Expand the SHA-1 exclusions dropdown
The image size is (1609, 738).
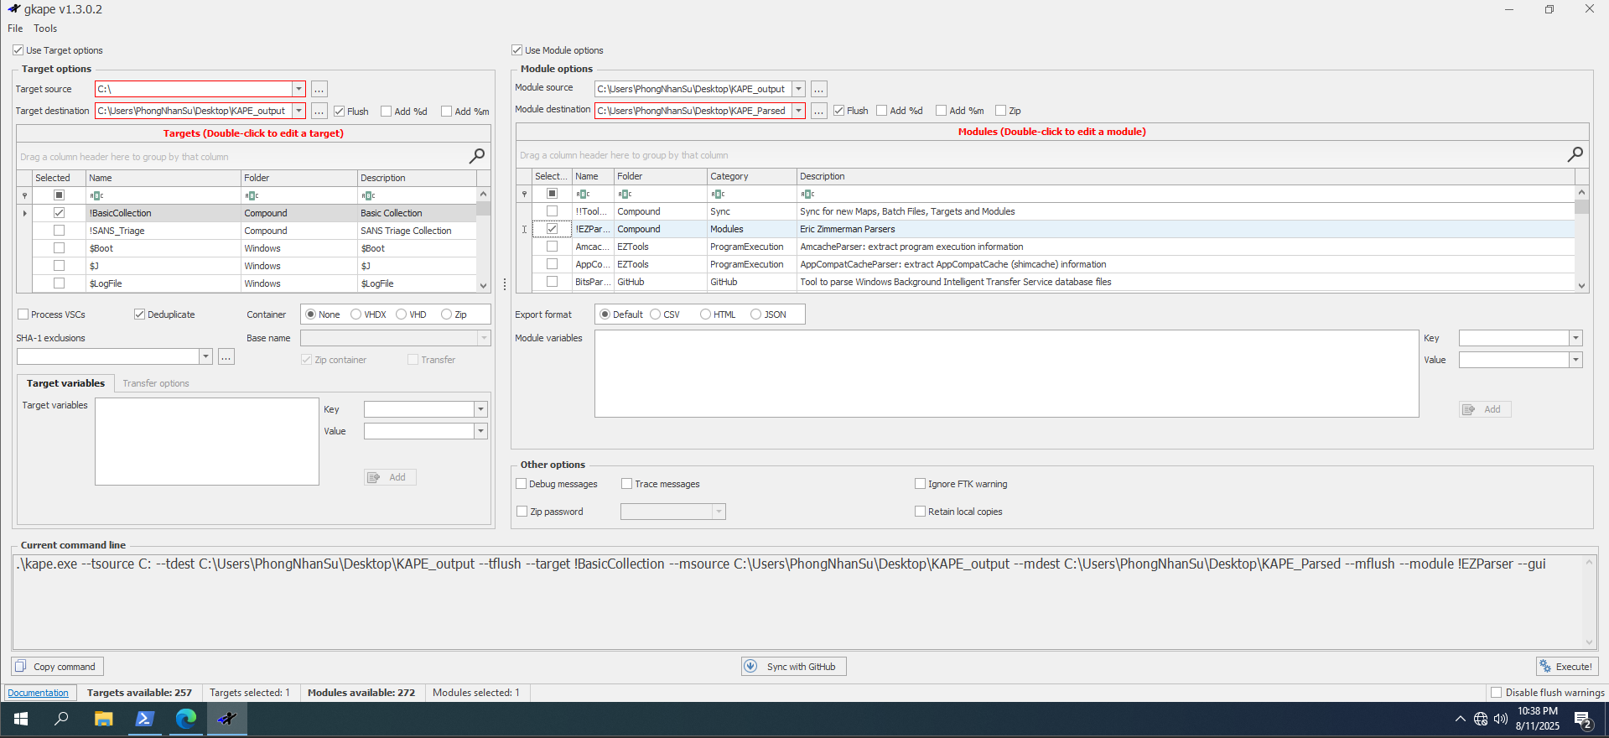pyautogui.click(x=205, y=356)
